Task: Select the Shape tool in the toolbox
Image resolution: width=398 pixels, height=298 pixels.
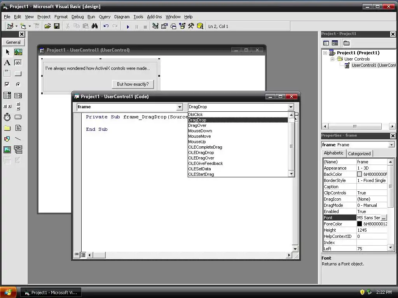Action: click(x=7, y=139)
